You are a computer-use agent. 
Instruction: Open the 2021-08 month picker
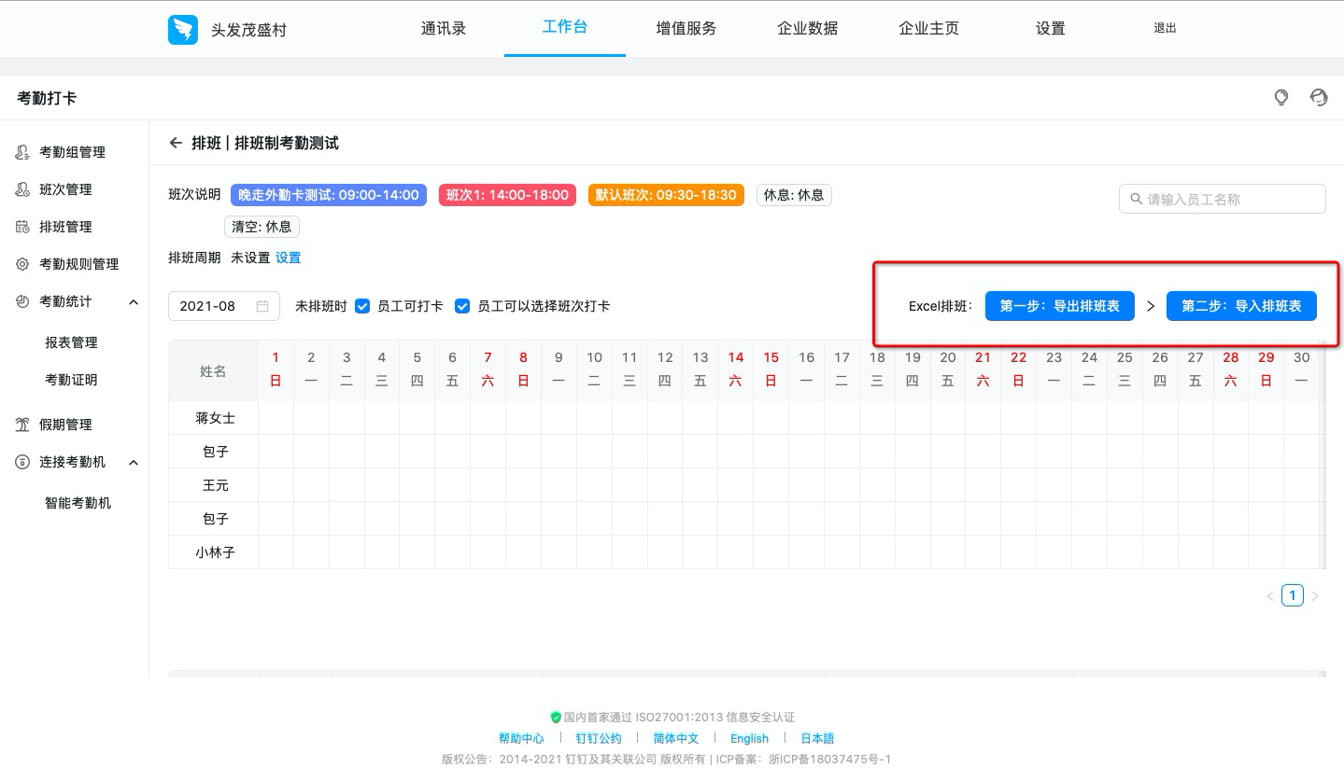point(223,305)
